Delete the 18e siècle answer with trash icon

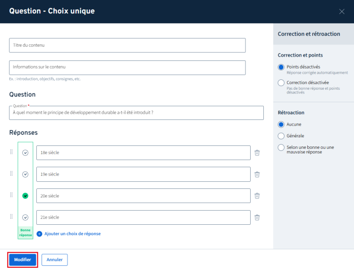click(x=257, y=153)
